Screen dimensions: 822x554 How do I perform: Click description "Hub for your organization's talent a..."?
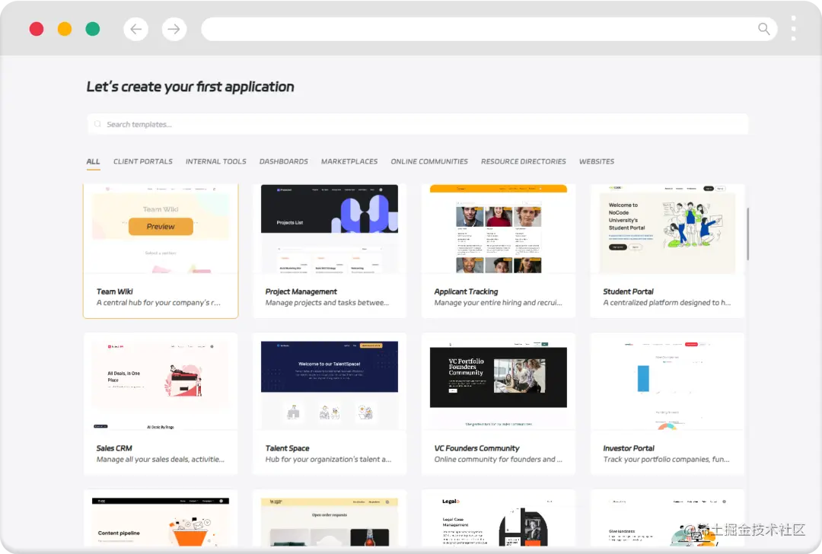point(328,459)
